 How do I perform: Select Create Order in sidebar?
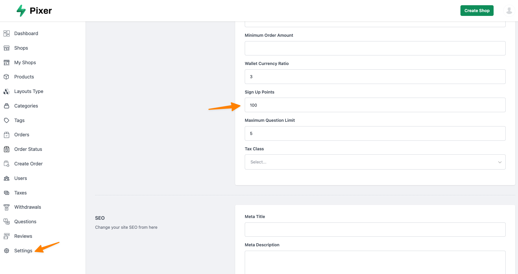pos(29,164)
